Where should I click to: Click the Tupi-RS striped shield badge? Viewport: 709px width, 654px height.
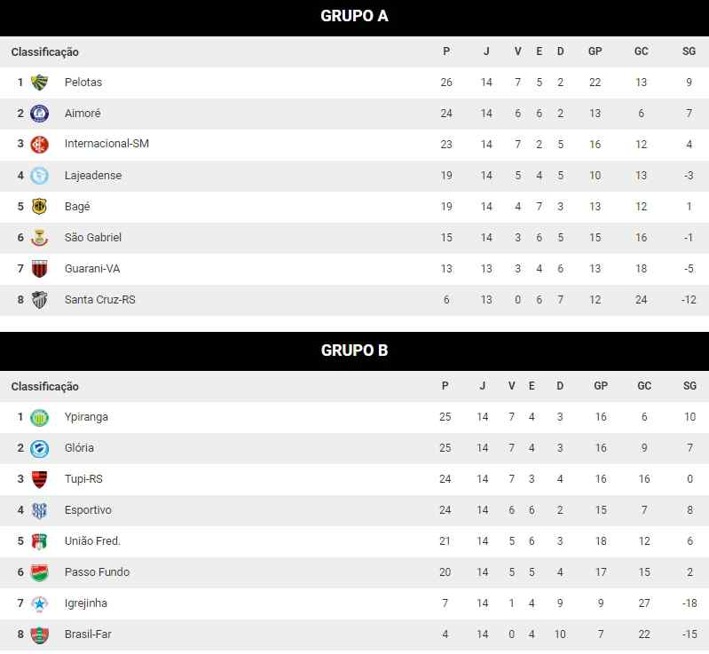(x=39, y=479)
